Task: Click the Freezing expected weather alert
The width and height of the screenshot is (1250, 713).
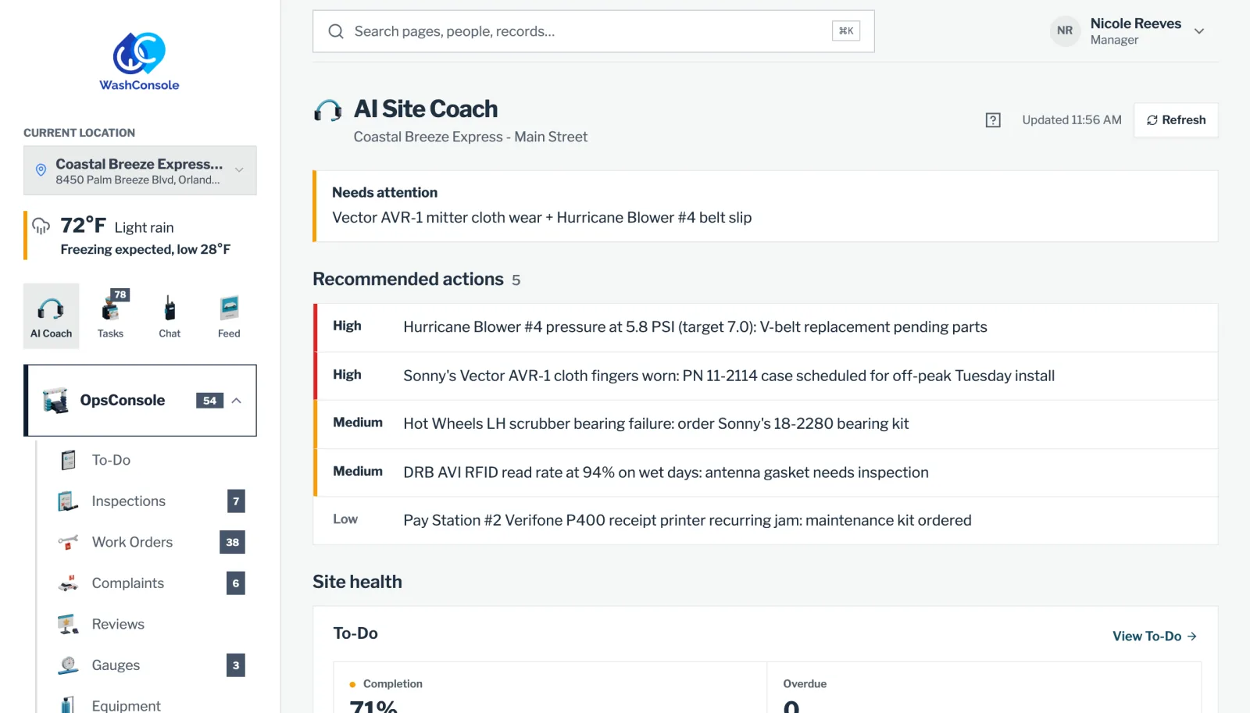Action: pos(145,249)
